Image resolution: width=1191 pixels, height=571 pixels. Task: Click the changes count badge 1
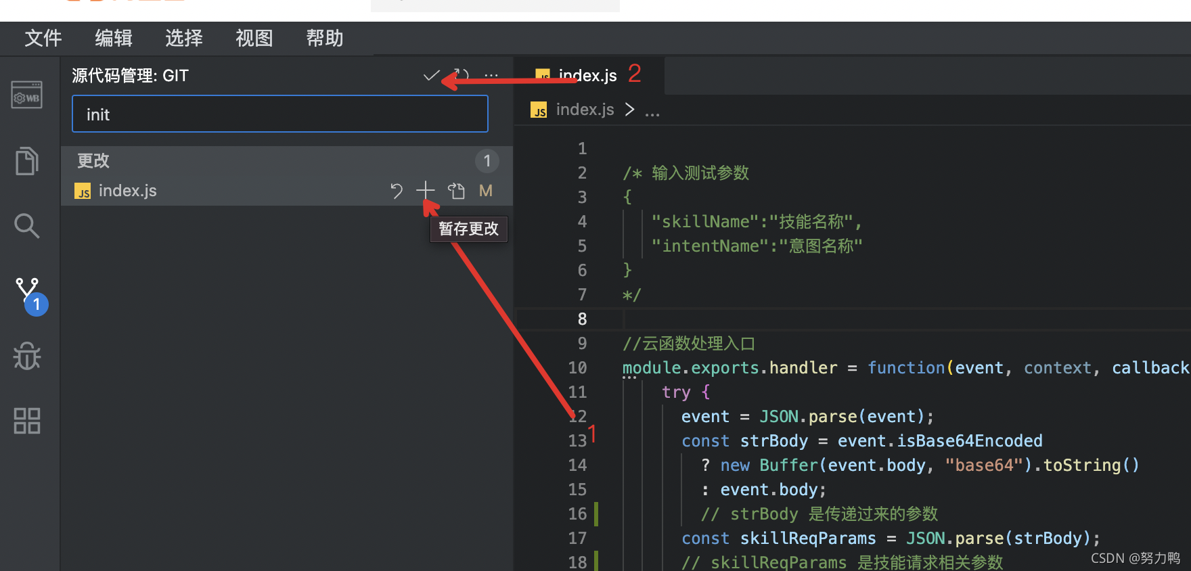pyautogui.click(x=487, y=161)
